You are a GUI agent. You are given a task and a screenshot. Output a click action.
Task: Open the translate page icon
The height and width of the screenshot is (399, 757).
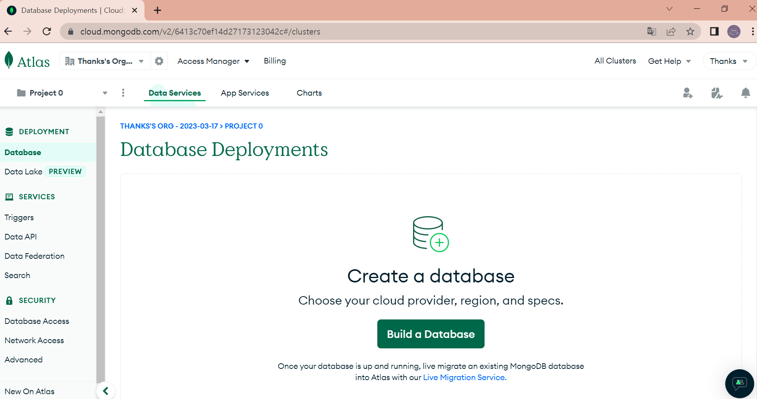652,31
